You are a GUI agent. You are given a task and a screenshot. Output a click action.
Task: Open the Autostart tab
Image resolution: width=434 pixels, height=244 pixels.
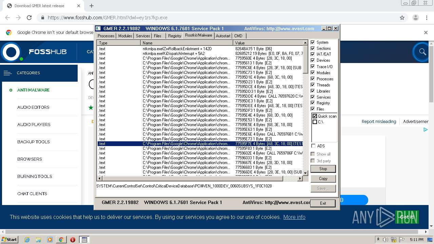[223, 36]
